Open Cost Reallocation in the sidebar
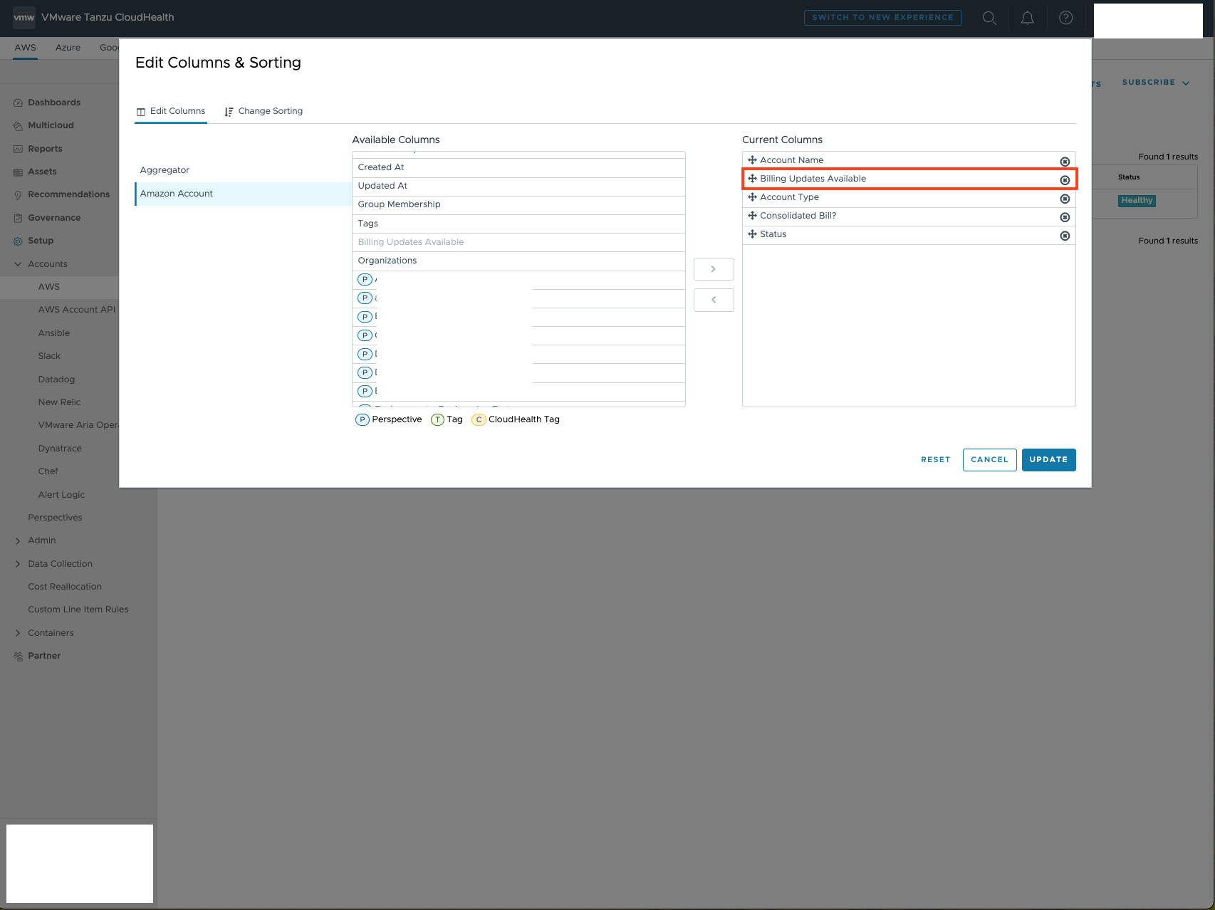The width and height of the screenshot is (1215, 910). coord(65,587)
